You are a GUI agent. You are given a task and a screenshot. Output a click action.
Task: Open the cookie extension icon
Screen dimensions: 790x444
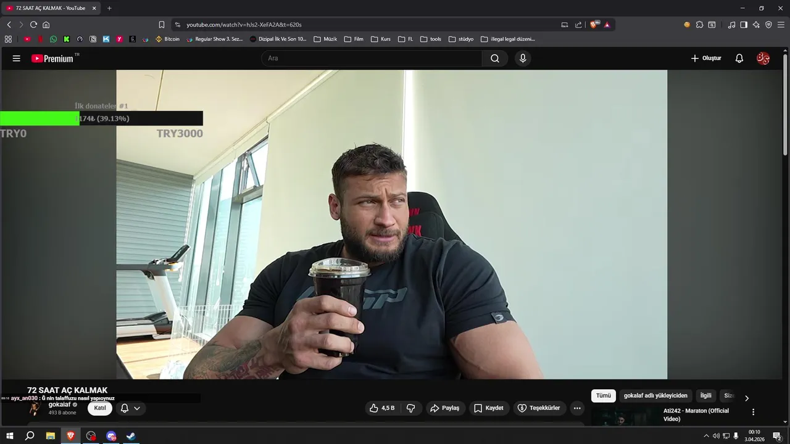point(687,25)
